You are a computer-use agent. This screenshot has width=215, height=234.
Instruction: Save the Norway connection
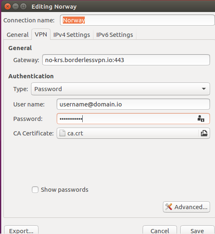(x=197, y=231)
